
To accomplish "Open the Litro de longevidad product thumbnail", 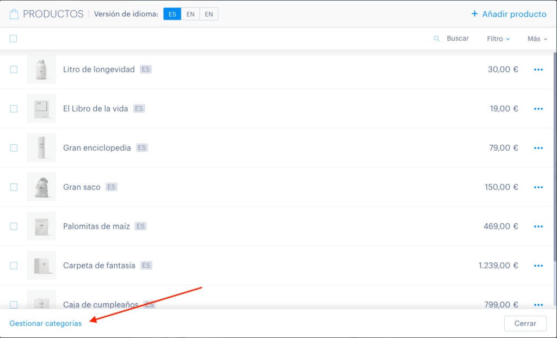I will [41, 69].
